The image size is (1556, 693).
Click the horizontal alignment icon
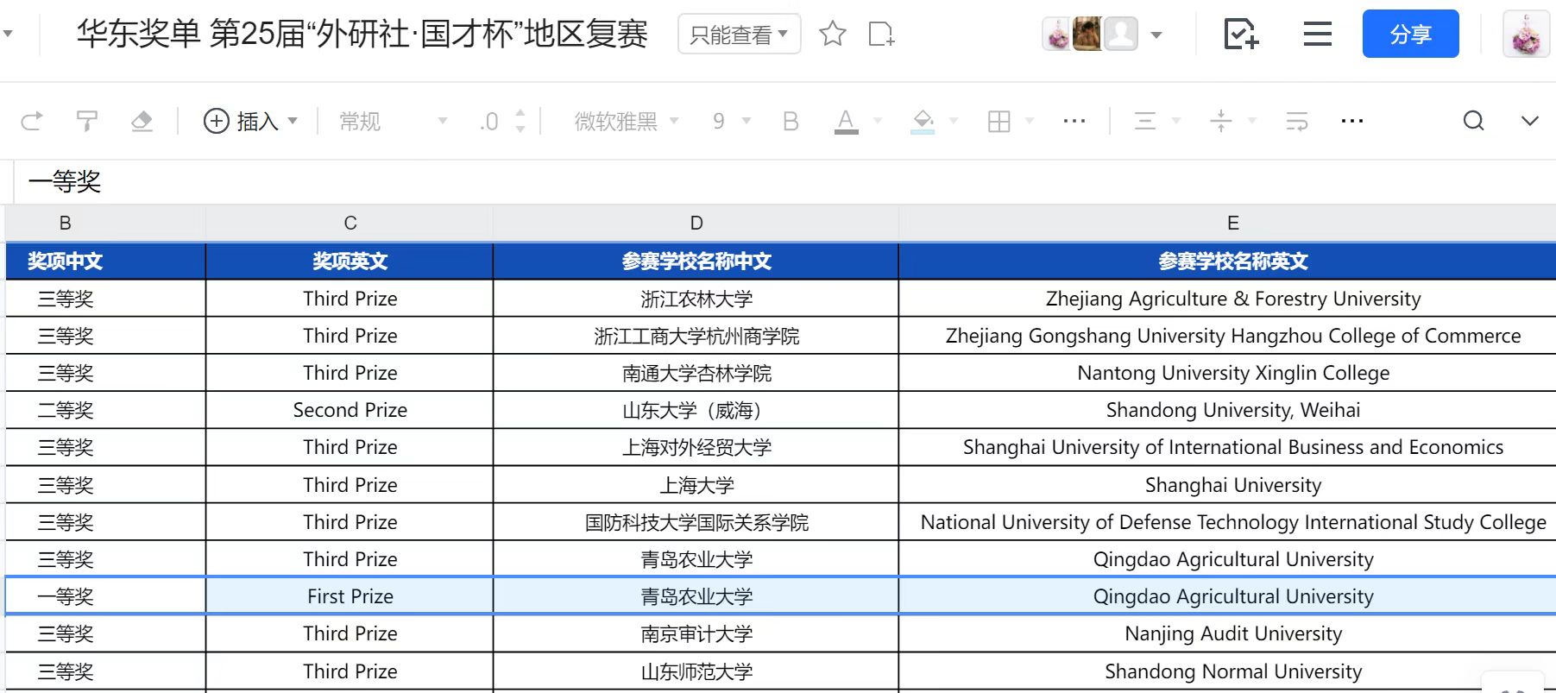(1144, 122)
